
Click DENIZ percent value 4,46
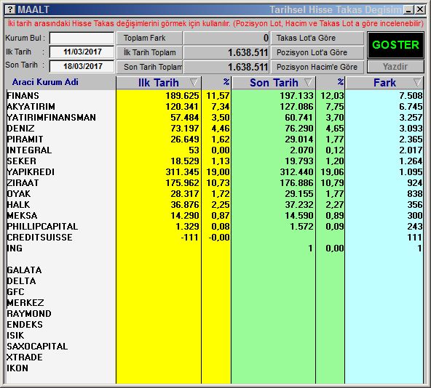(x=221, y=129)
